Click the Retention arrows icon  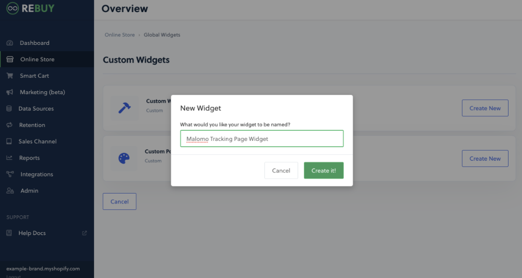[9, 125]
